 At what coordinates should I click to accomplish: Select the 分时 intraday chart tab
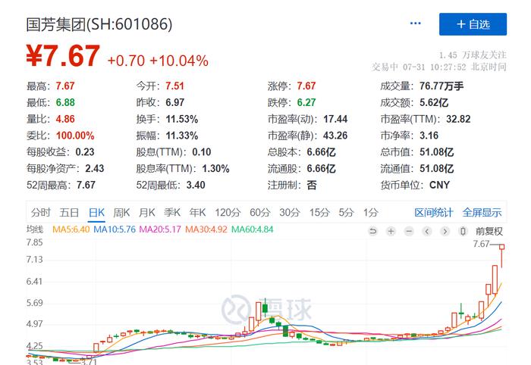tap(41, 212)
